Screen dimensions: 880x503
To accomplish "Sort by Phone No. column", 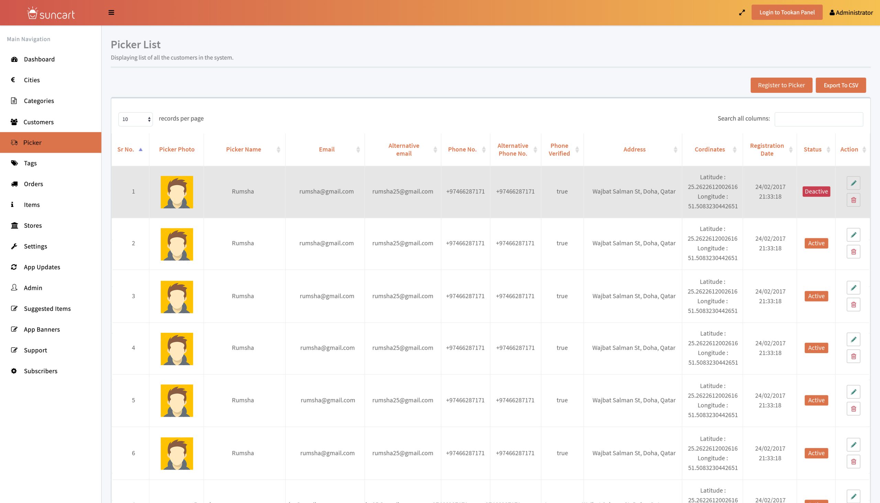I will click(x=465, y=149).
